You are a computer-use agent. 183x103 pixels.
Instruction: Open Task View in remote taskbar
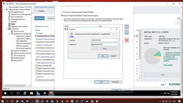pos(18,93)
